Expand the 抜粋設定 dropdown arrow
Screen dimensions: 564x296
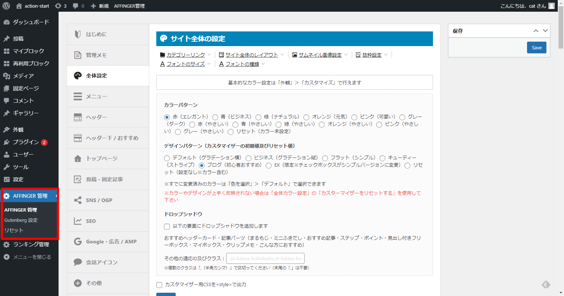pos(385,55)
